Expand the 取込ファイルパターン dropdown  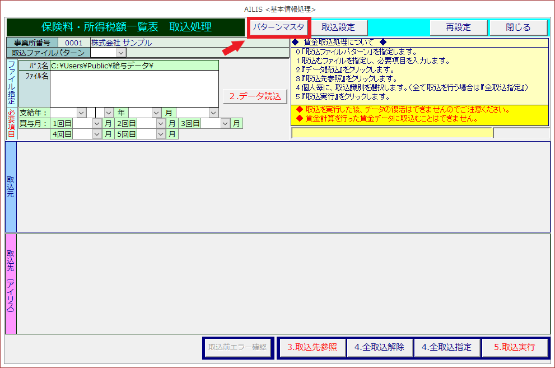[121, 53]
